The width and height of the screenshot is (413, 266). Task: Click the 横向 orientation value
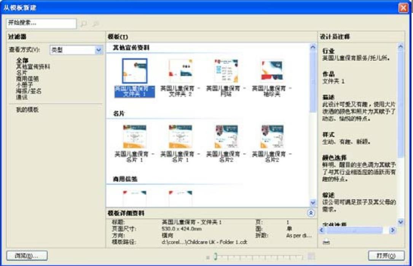coord(167,235)
